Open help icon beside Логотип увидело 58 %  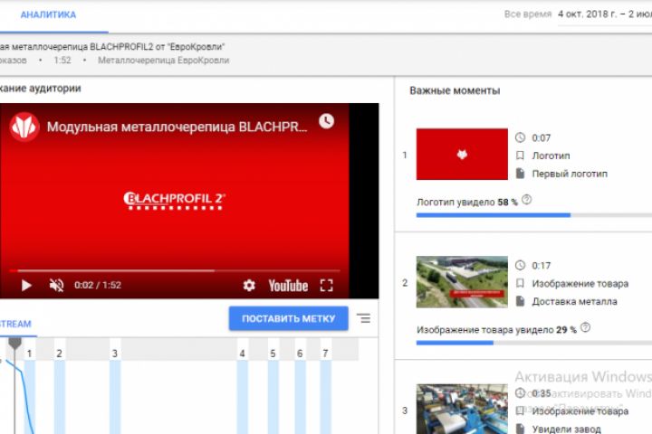coord(526,200)
